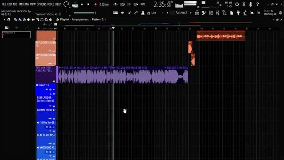Toggle the 3-2 countdown before recording
Image resolution: width=284 pixels, height=160 pixels.
coord(129,4)
